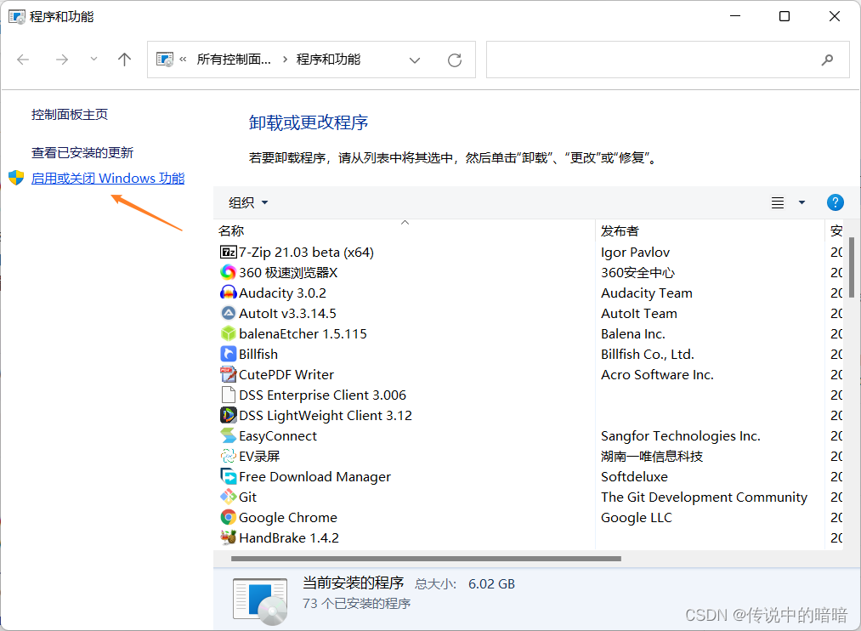Screen dimensions: 861x631
Task: Select the 7-Zip 21.03 beta (x64) entry
Action: pos(306,252)
